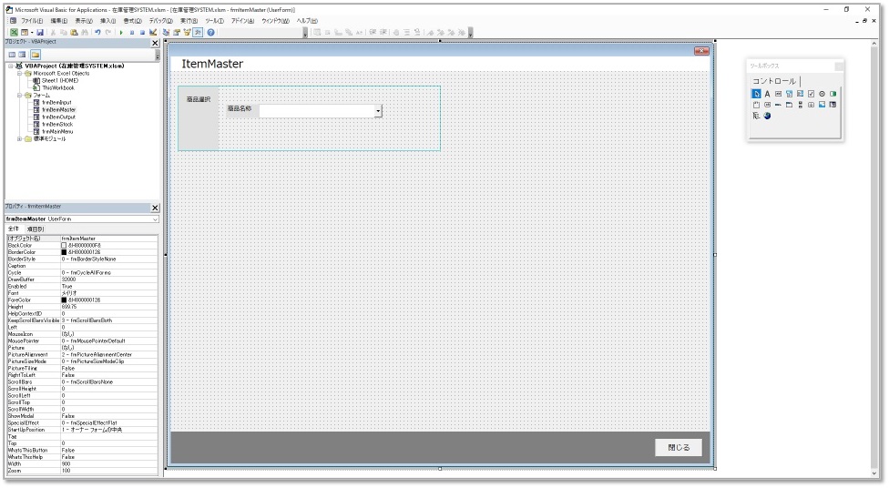Pick the MultiPage control in Toolbox
Viewport: 889px width, 488px height.
789,105
